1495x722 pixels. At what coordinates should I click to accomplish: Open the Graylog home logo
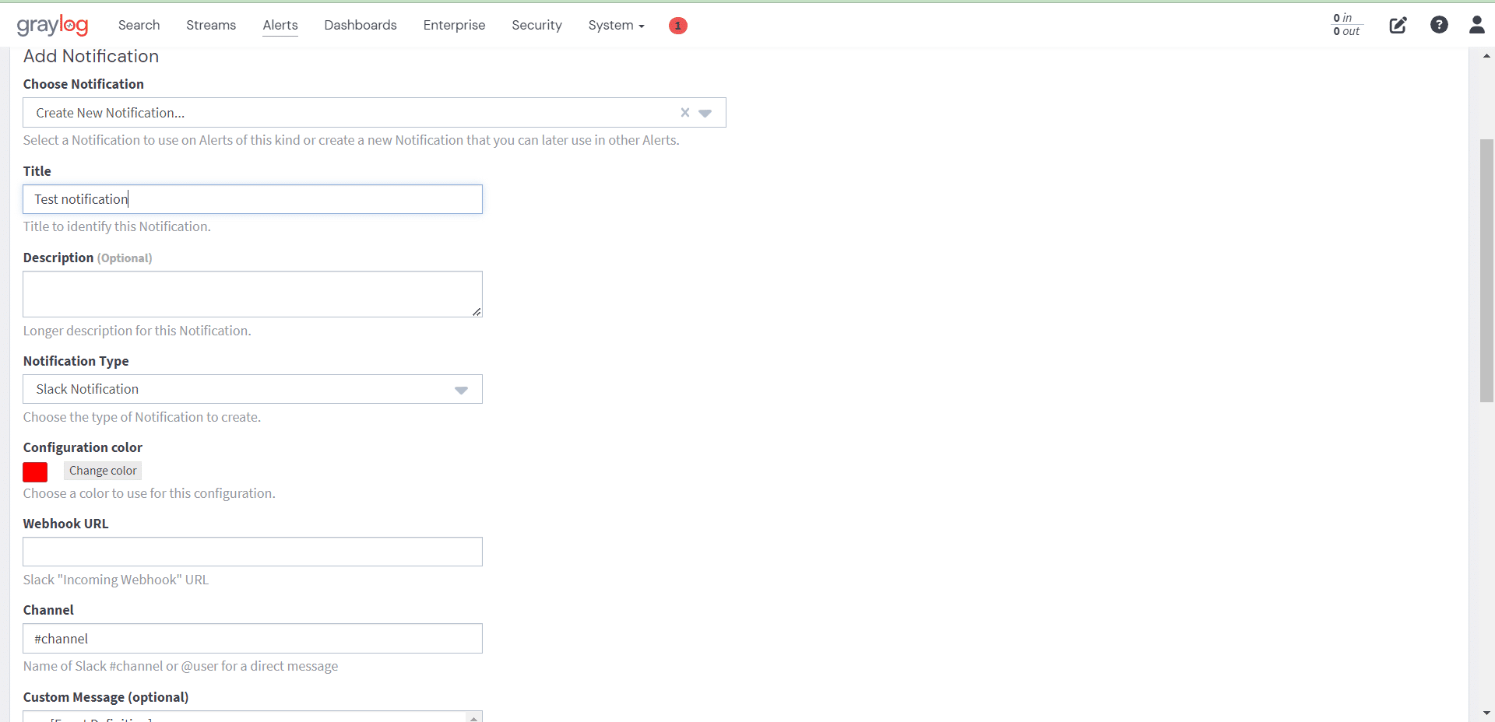[x=52, y=24]
